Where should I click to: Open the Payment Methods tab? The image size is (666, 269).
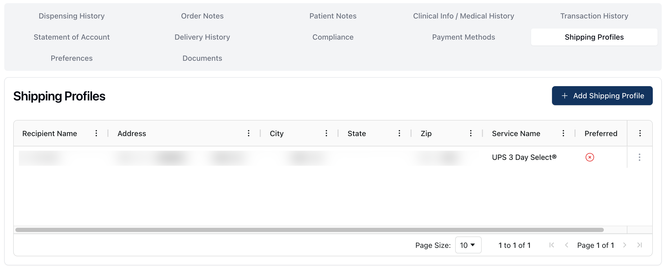(463, 37)
